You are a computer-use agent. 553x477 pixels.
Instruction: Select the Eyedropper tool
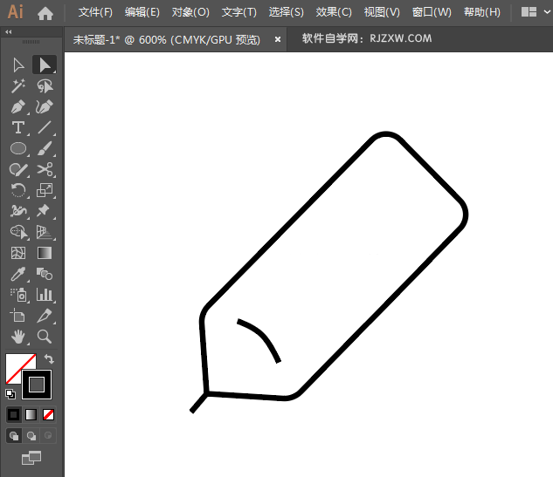coord(18,274)
